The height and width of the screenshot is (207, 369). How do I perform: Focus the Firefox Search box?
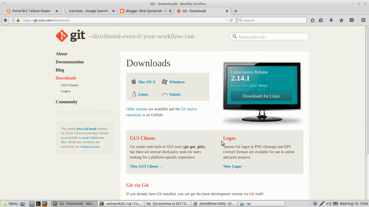(x=272, y=20)
